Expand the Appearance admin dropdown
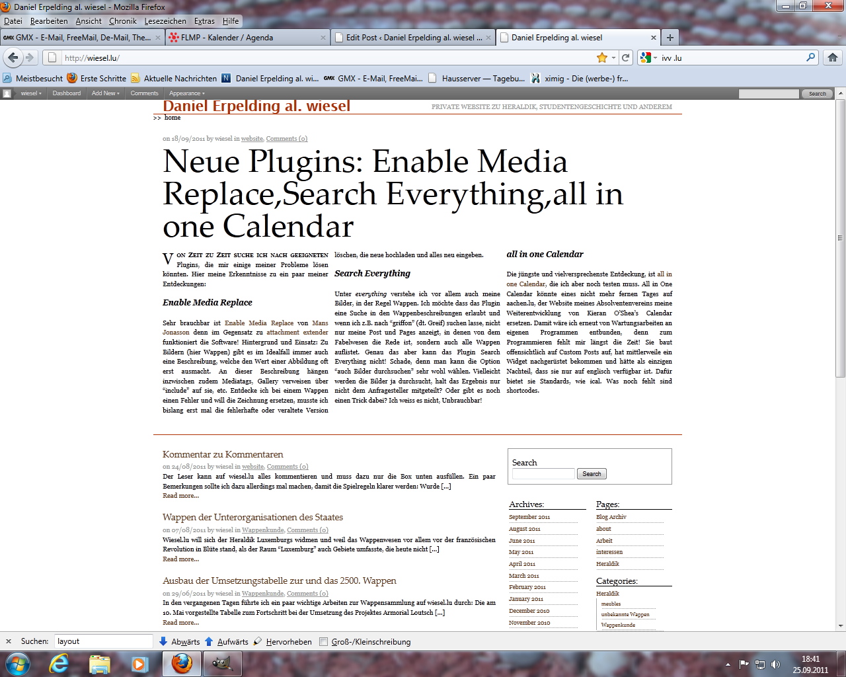The width and height of the screenshot is (846, 677). coord(186,93)
